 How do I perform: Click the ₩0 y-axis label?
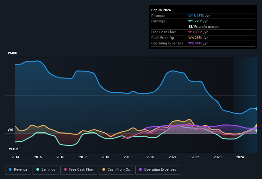point(10,130)
